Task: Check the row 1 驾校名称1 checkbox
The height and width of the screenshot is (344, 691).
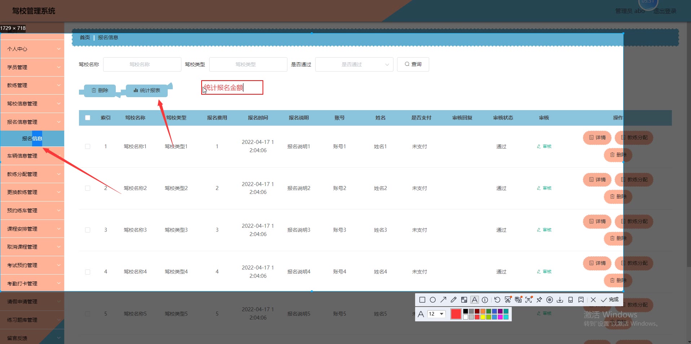Action: coord(88,146)
